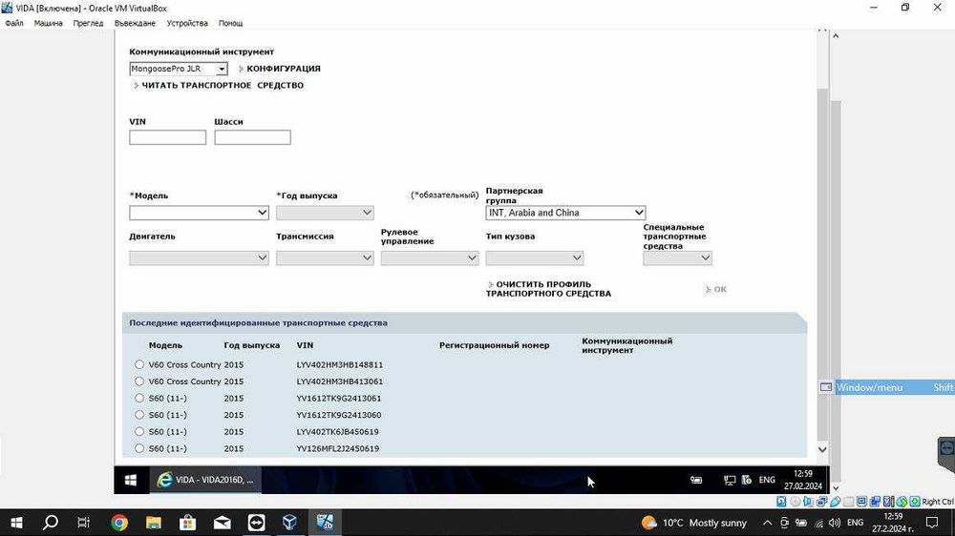This screenshot has height=536, width=955.
Task: Expand the Модель dropdown
Action: 199,213
